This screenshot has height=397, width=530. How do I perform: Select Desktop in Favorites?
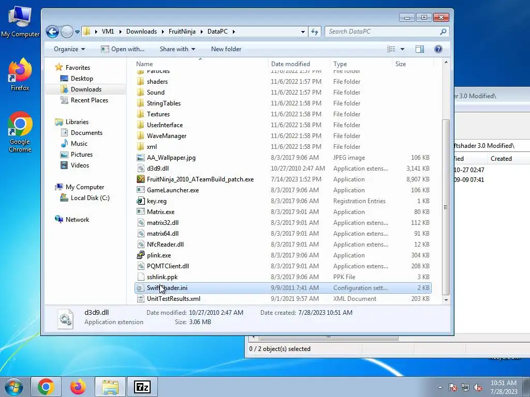(x=82, y=79)
